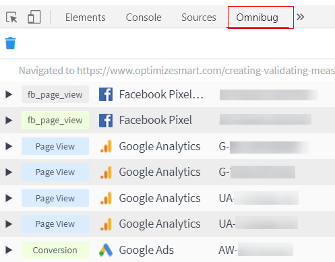Expand the second Facebook Pixel row arrow
Viewport: 335px width, 262px height.
(9, 120)
